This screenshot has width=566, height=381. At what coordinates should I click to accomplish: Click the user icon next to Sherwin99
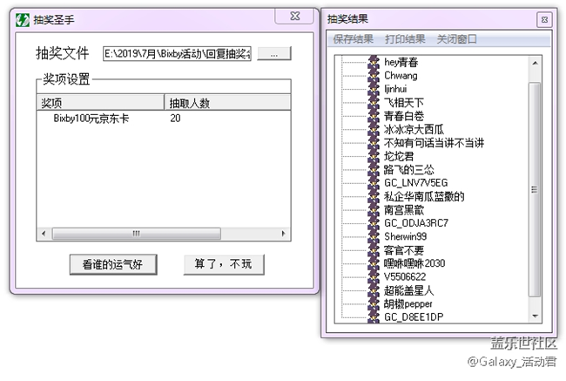coord(374,236)
